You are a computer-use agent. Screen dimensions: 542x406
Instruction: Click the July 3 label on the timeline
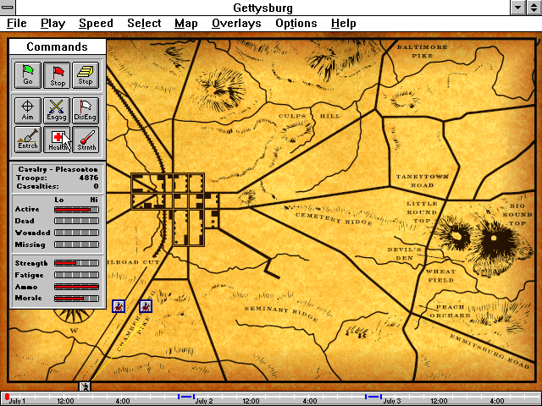pyautogui.click(x=391, y=401)
